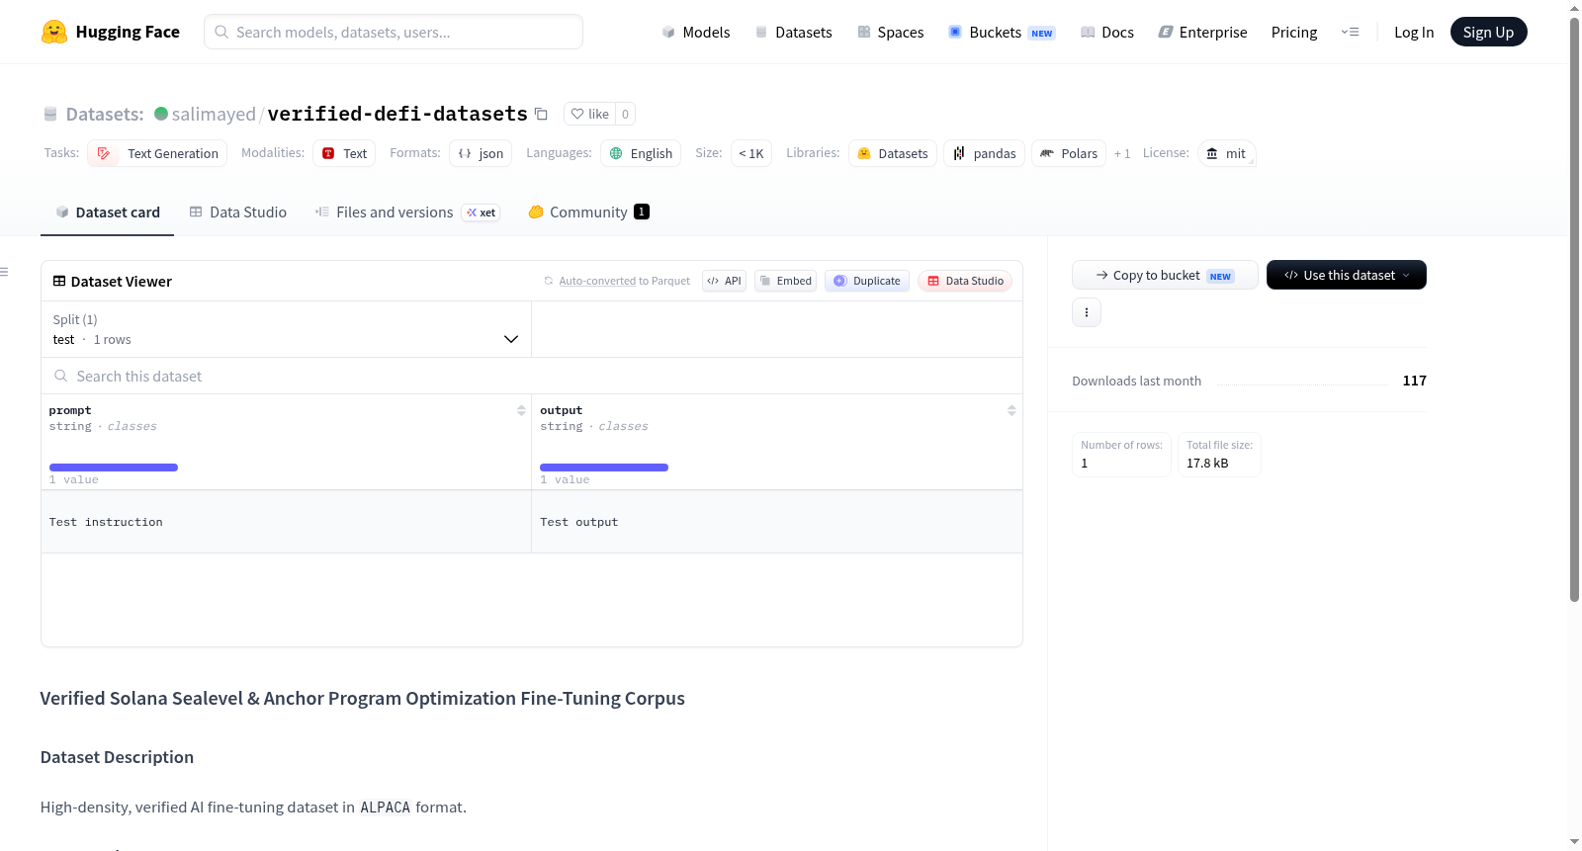
Task: Sort the output column
Action: 1011,410
